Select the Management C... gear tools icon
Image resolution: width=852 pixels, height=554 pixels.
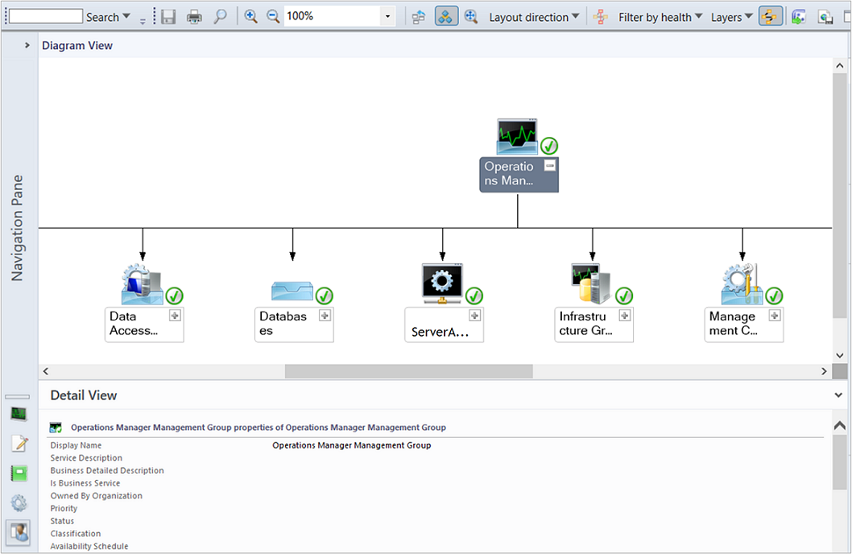click(741, 284)
